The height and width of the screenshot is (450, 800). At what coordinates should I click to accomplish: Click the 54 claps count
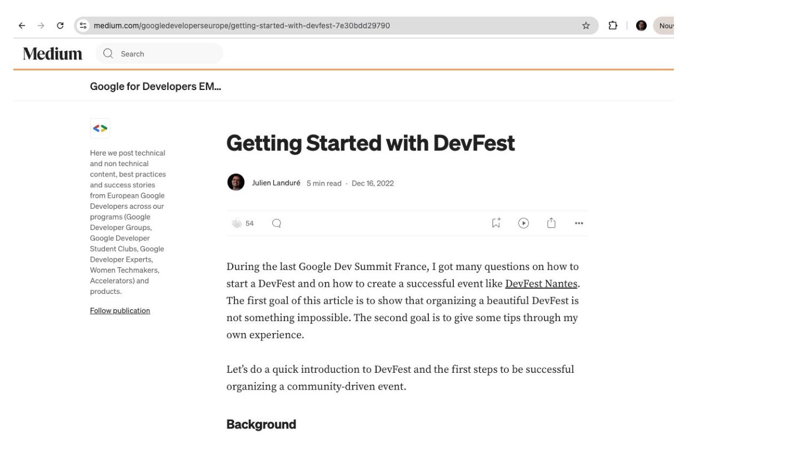[249, 223]
